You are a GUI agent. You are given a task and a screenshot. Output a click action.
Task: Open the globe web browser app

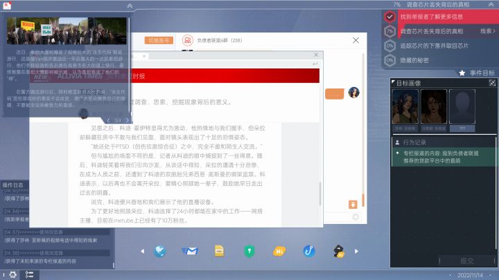[x=160, y=251]
